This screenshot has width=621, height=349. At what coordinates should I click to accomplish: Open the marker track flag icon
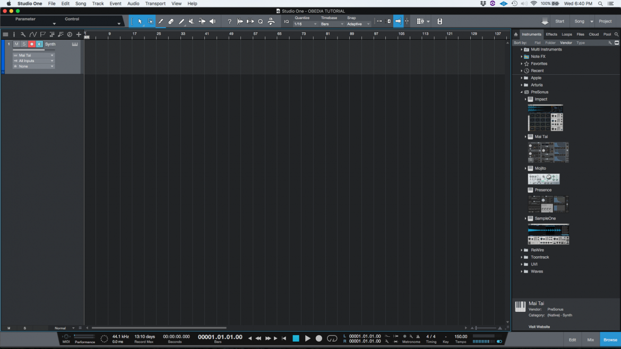coord(43,34)
